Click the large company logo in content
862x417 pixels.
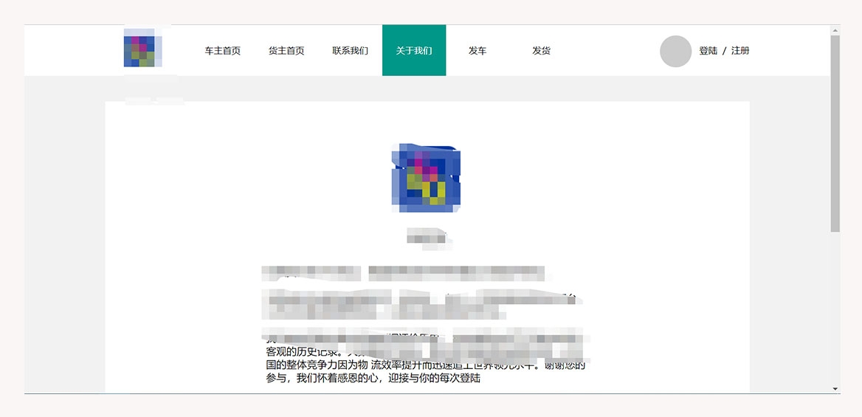[x=426, y=178]
